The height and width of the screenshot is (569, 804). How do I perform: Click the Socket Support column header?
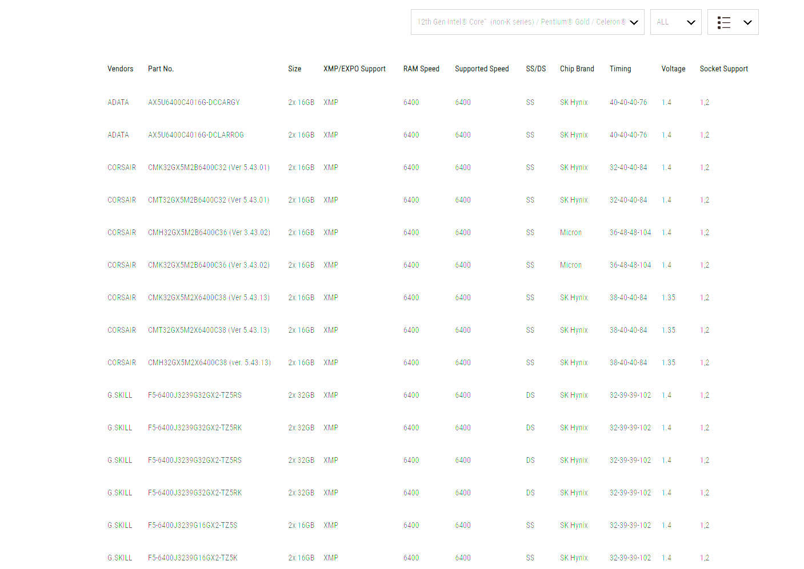(723, 69)
